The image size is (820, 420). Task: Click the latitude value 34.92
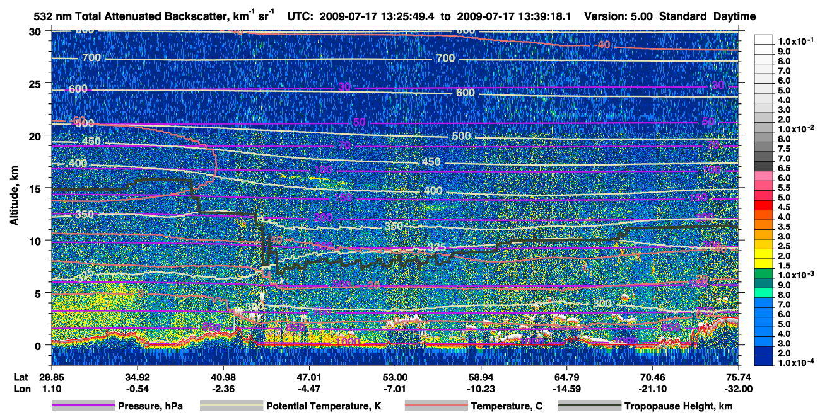[137, 376]
